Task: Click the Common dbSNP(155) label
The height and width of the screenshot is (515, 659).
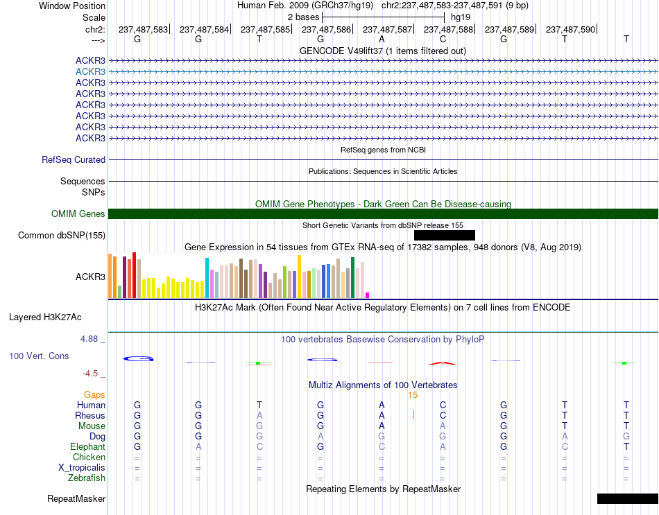Action: [62, 235]
